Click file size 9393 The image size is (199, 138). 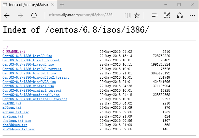tap(166, 99)
